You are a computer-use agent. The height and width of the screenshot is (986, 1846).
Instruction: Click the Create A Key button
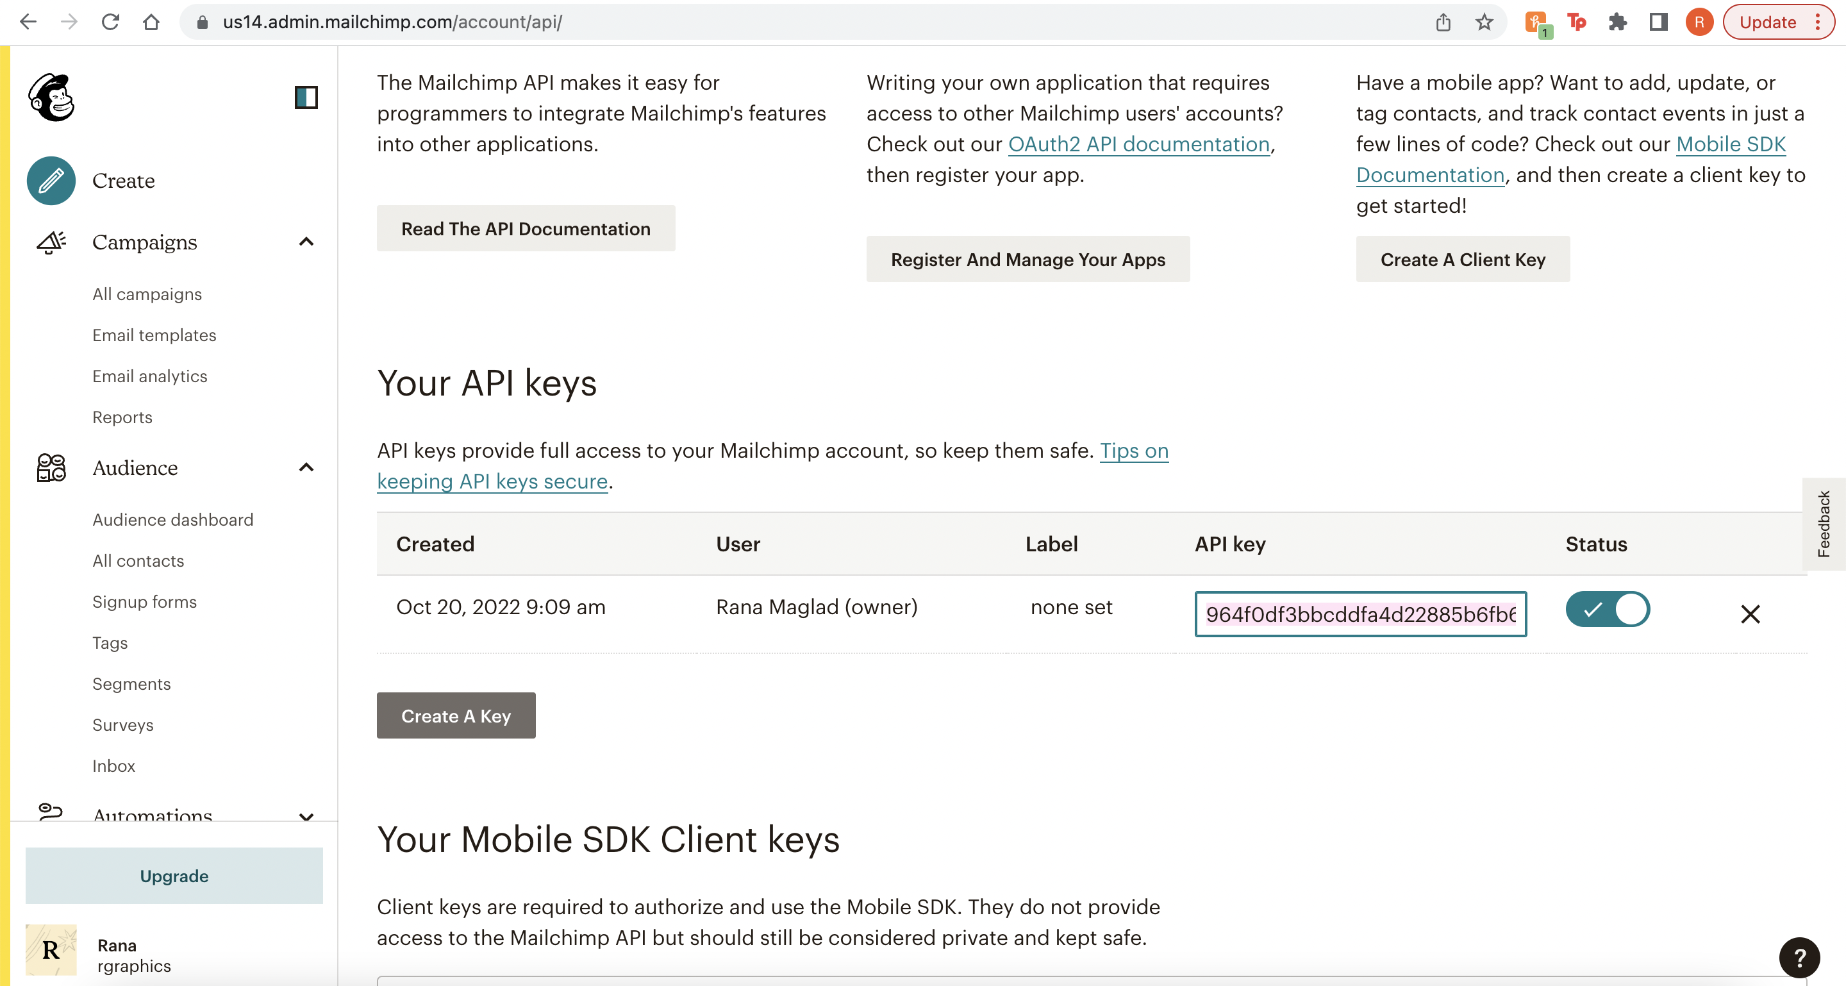point(456,715)
